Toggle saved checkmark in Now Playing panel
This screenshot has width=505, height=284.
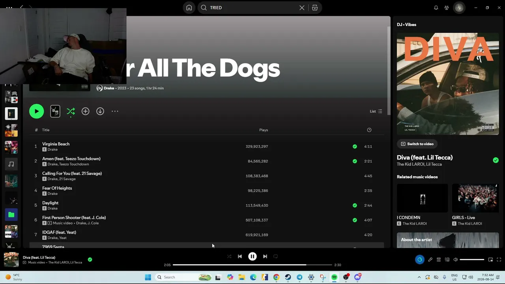coord(496,160)
